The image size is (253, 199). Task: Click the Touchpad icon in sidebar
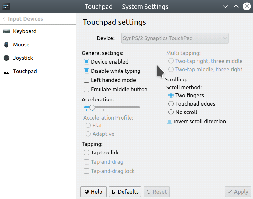click(x=6, y=71)
